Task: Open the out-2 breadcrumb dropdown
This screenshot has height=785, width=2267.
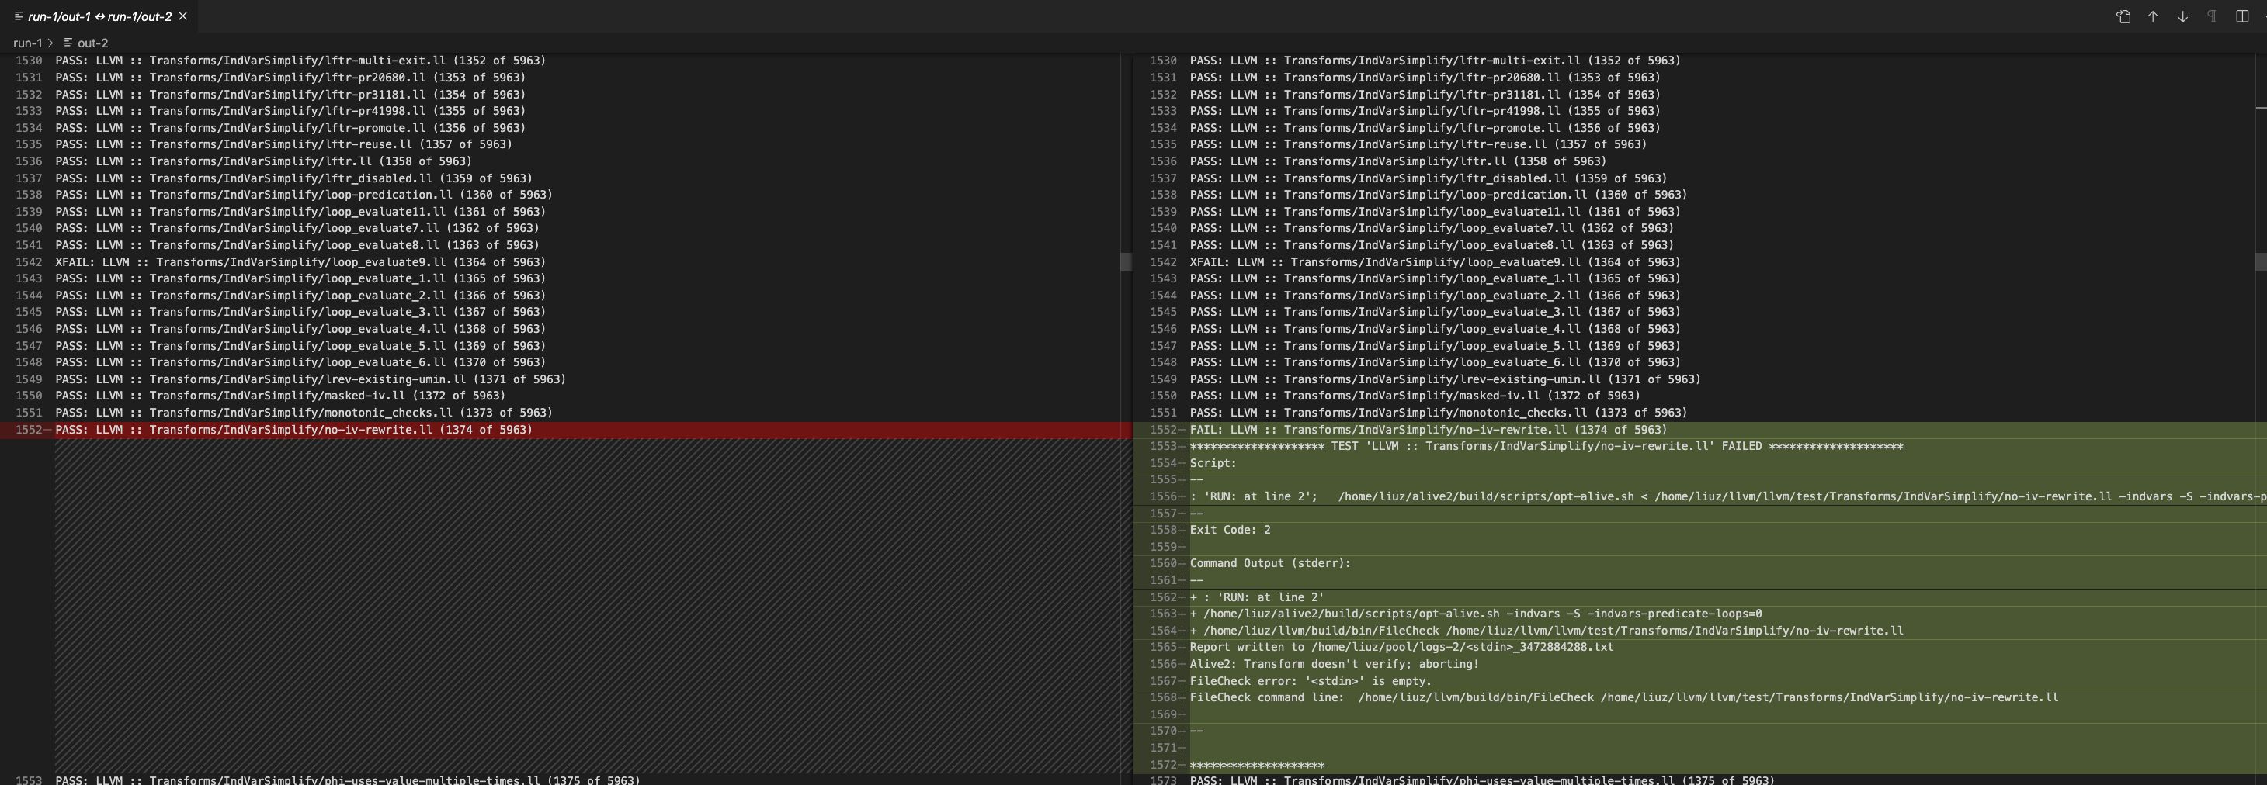Action: 93,43
